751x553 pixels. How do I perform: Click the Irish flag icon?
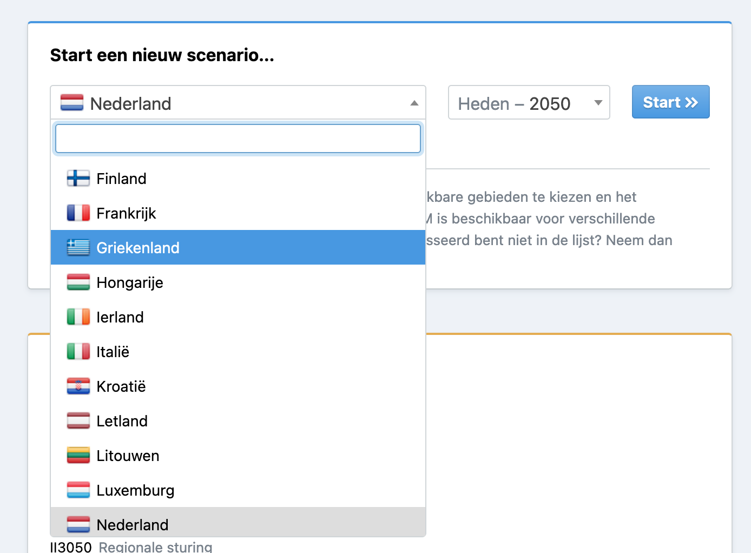click(x=78, y=317)
